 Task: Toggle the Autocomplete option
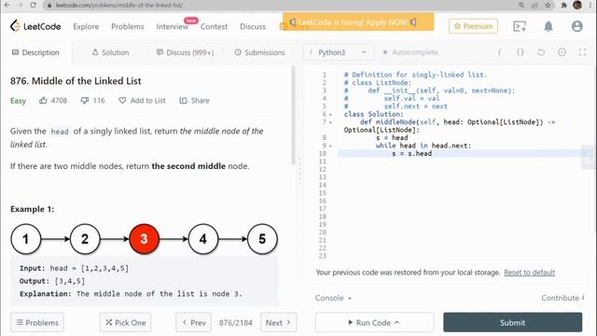coord(410,52)
